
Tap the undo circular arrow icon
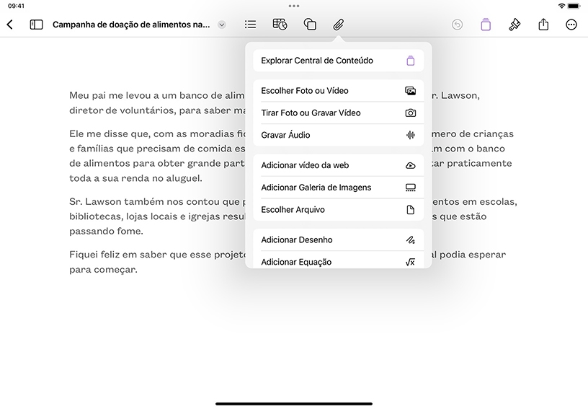point(457,25)
